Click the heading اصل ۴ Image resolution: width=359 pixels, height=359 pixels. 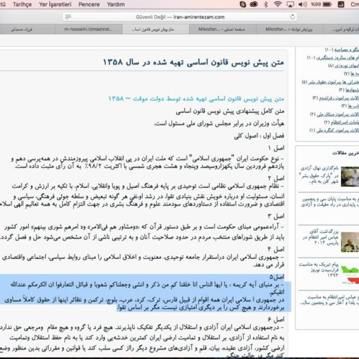tap(276, 249)
